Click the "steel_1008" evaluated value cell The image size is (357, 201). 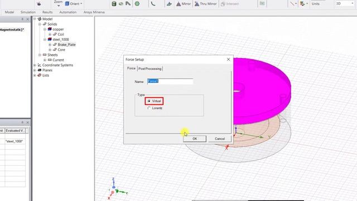pos(15,141)
